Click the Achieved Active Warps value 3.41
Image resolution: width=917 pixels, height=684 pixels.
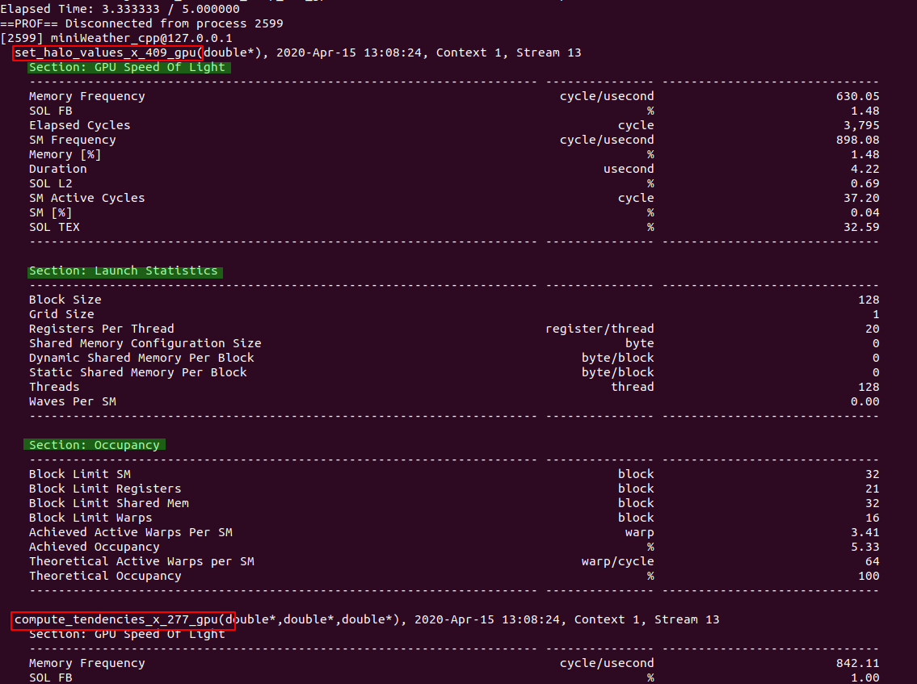click(865, 532)
